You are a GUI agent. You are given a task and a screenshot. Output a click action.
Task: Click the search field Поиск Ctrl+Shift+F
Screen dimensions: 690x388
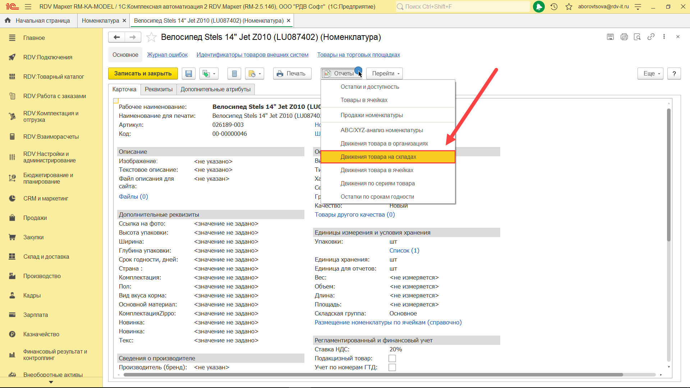click(x=464, y=6)
